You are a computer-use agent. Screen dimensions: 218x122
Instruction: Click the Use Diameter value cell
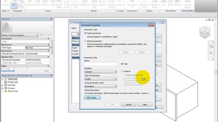tap(37, 54)
